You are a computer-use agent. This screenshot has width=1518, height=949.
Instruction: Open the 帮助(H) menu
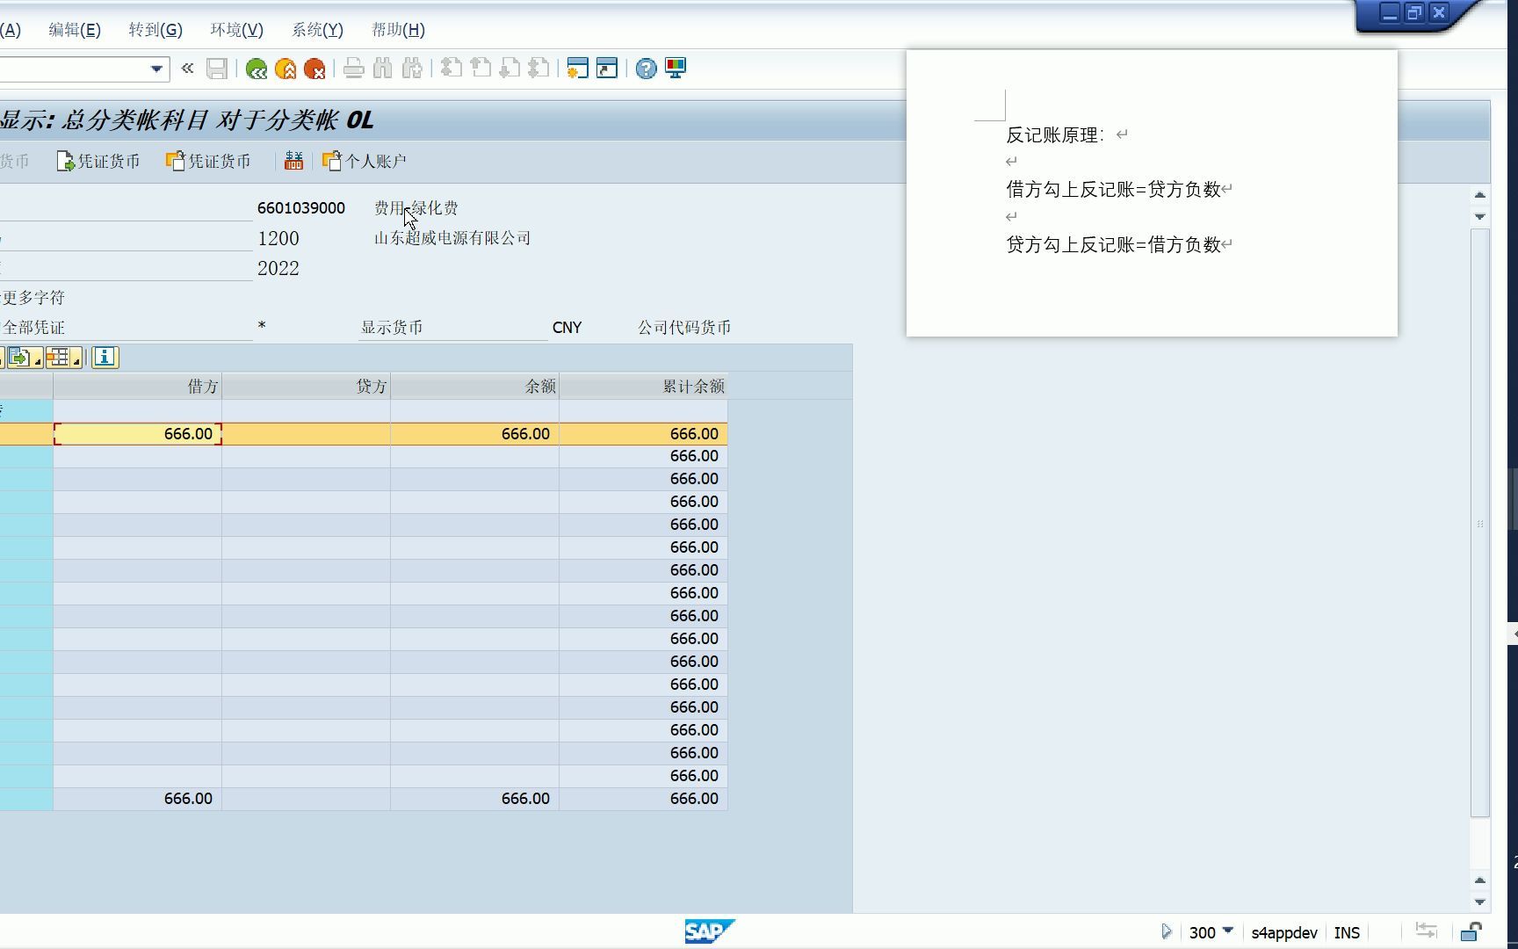pyautogui.click(x=398, y=30)
